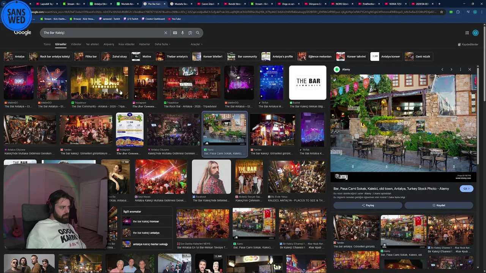486x273 pixels.
Task: Bookmark this page with the star icon
Action: (x=442, y=12)
